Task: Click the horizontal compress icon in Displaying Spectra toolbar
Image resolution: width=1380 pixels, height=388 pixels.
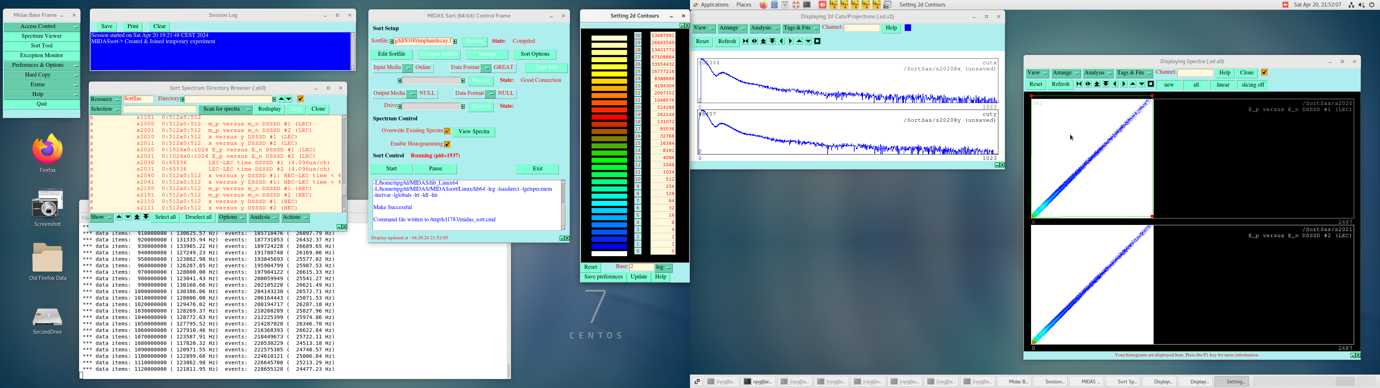Action: click(x=1079, y=84)
